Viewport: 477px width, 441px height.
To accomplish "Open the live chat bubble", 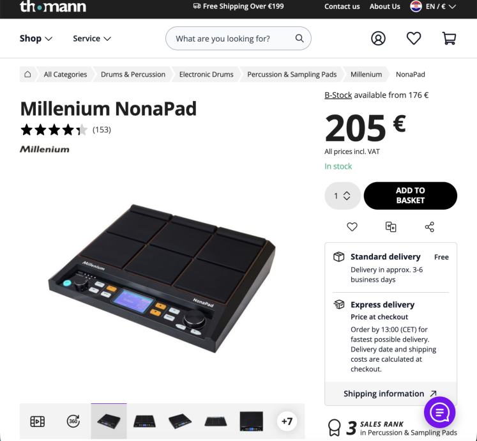I will point(439,413).
